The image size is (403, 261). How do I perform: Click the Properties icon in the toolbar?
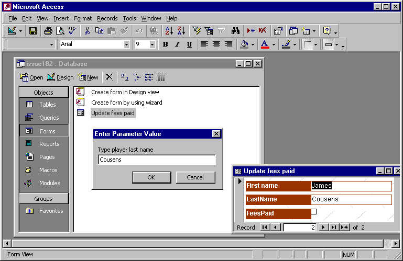[278, 31]
